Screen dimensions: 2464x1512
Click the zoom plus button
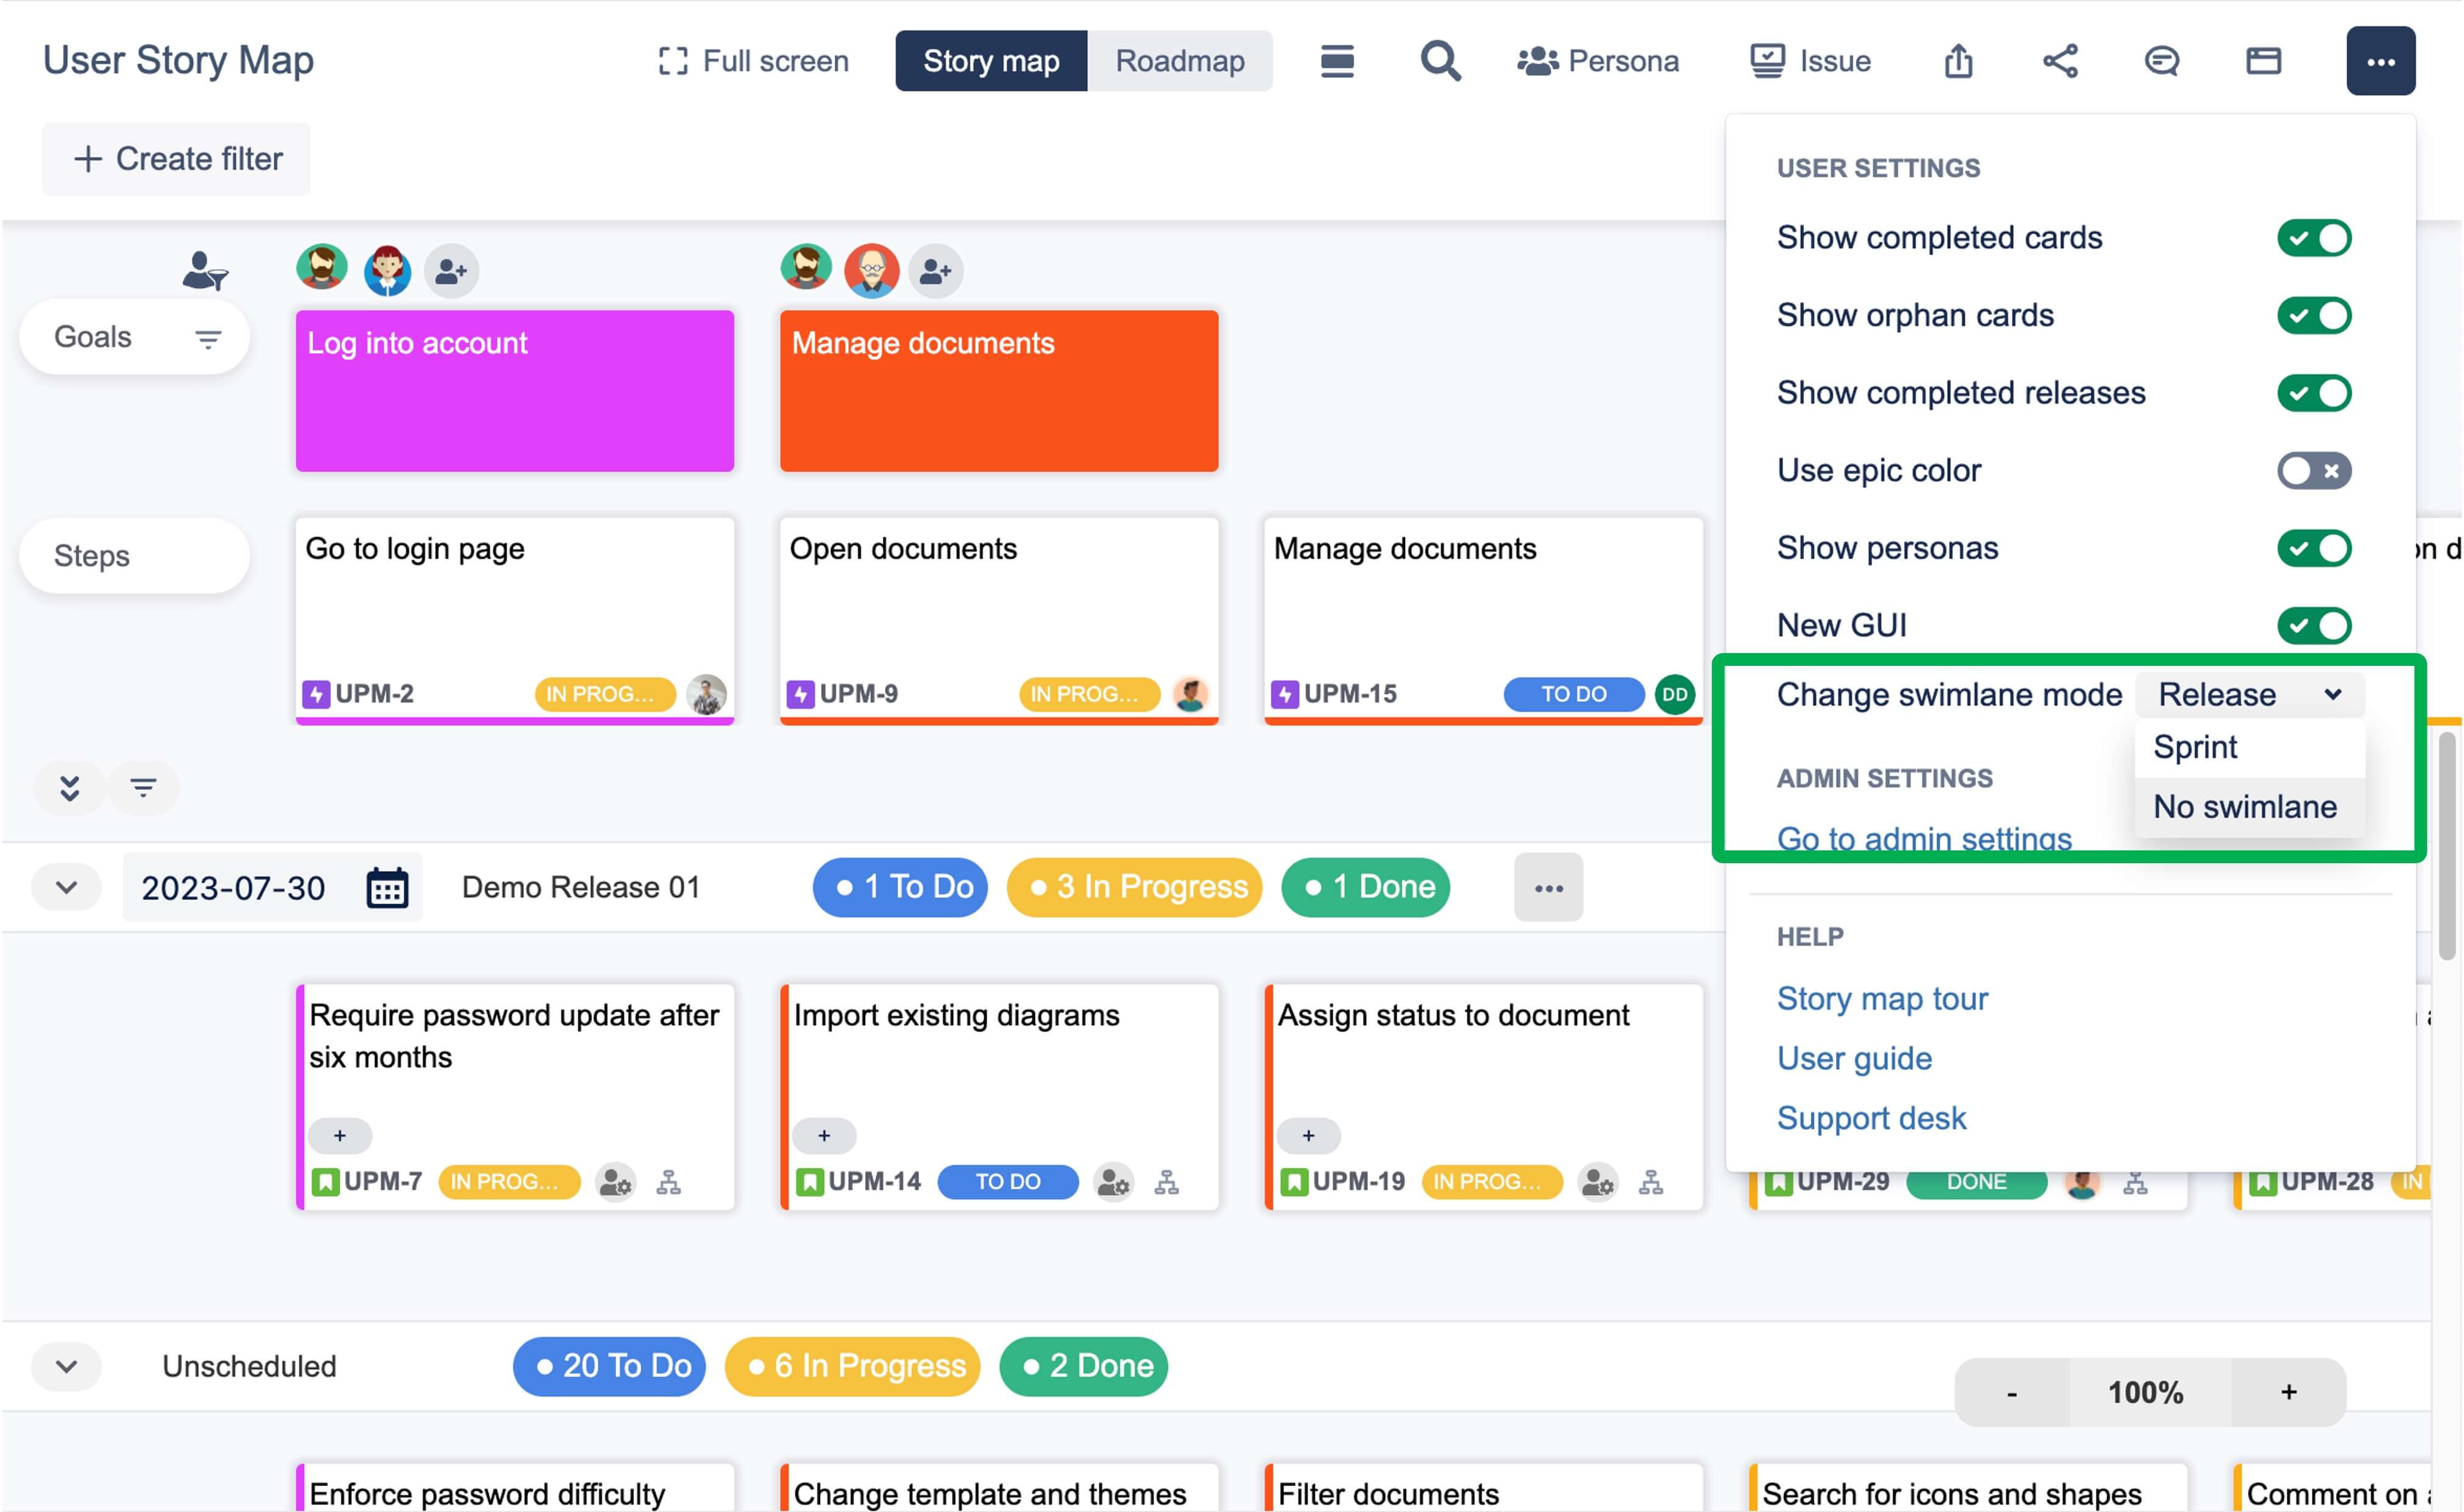pos(2288,1392)
